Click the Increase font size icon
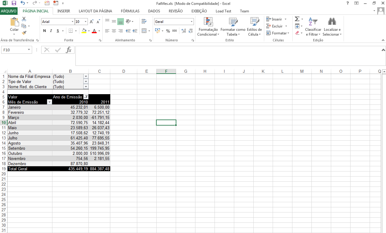 (92, 22)
